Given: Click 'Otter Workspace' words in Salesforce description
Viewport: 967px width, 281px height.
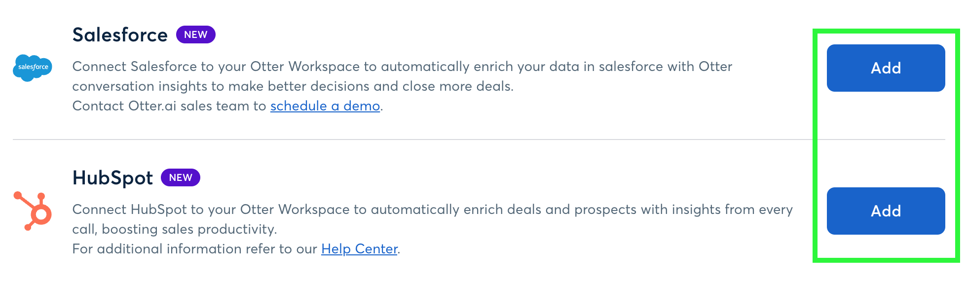Looking at the screenshot, I should [305, 67].
